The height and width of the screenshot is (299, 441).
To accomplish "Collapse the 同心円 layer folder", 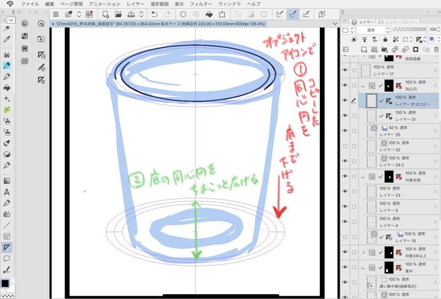I will pos(363,86).
